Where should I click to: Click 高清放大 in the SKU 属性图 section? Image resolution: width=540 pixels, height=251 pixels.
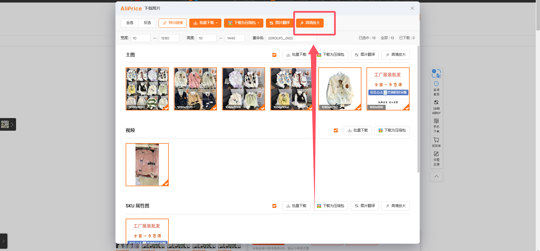395,206
